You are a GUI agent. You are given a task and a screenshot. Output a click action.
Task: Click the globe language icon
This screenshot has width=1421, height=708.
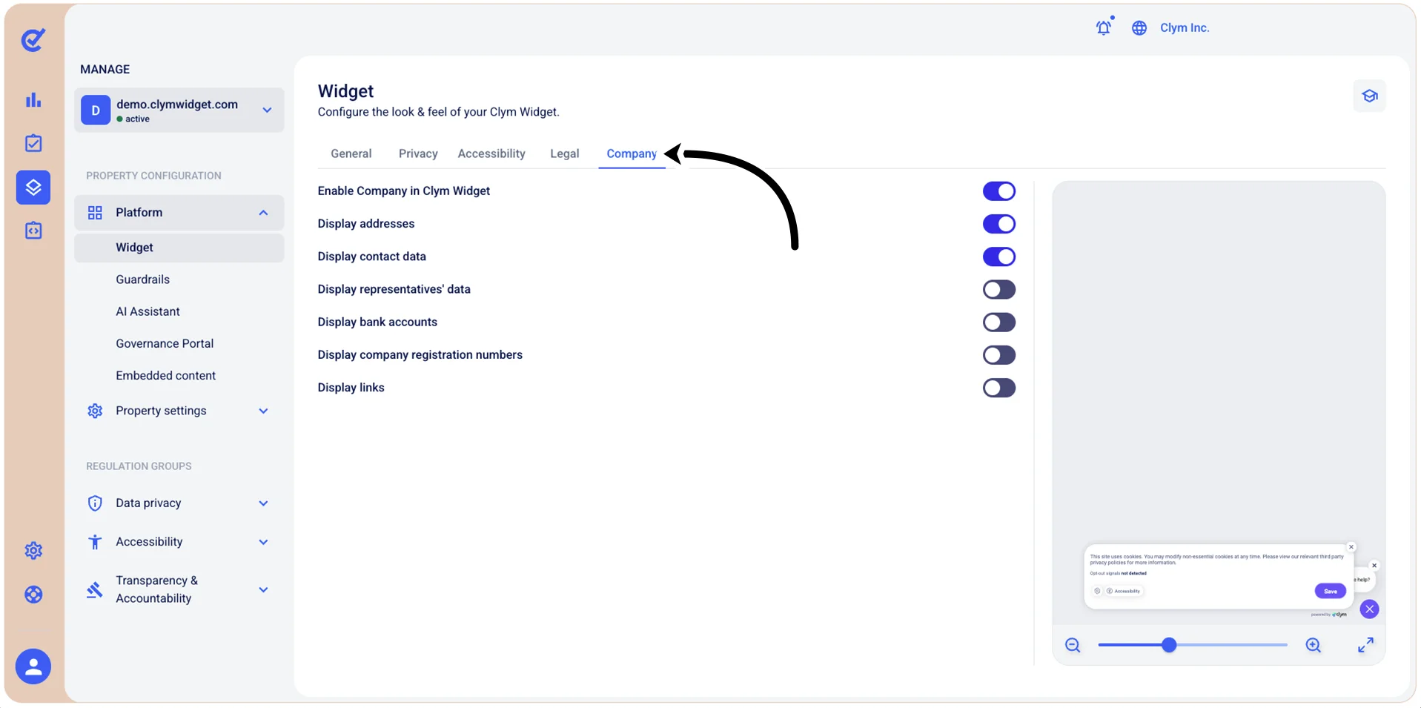1139,27
